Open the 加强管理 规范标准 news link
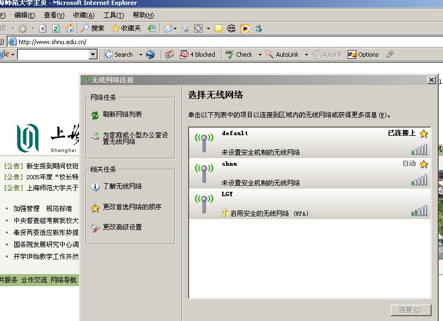This screenshot has width=443, height=321. click(43, 209)
